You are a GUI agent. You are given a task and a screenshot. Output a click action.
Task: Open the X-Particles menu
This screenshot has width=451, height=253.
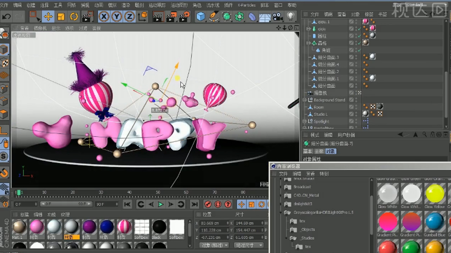coord(247,5)
